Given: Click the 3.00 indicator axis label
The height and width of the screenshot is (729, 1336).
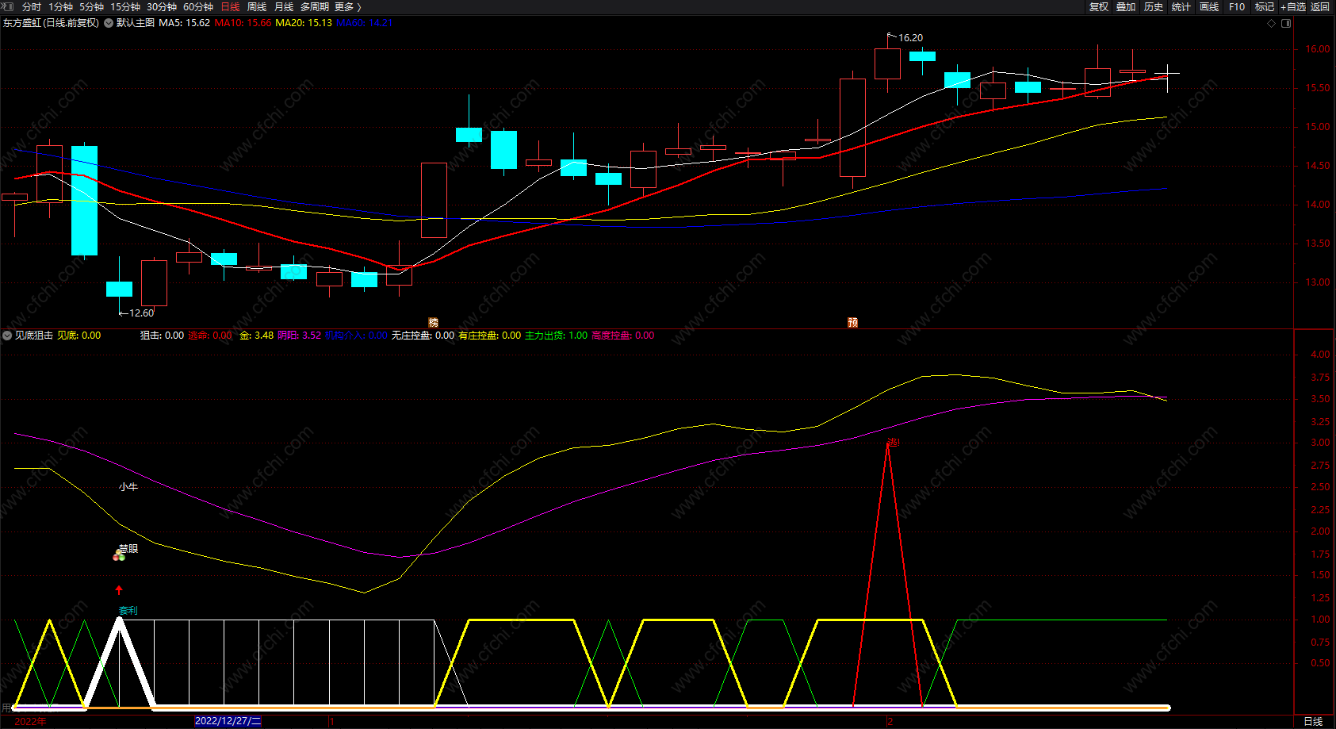Looking at the screenshot, I should pyautogui.click(x=1320, y=443).
